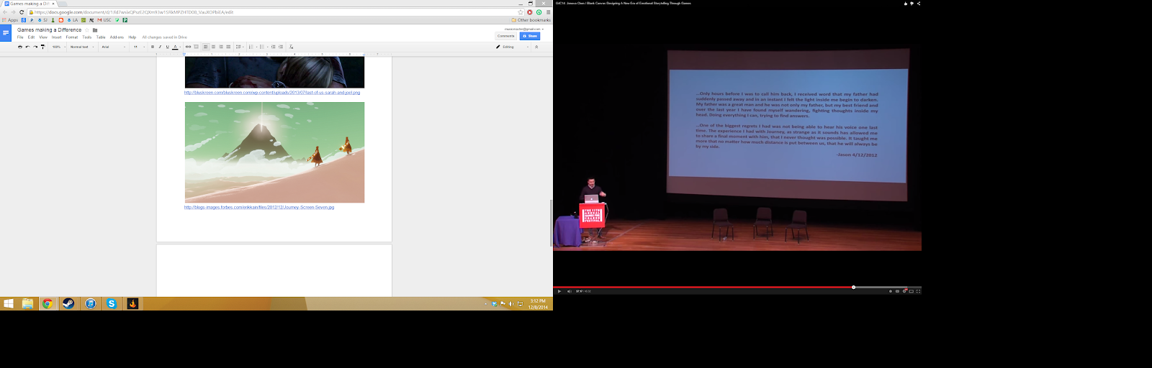Undo the last edit in Docs

pyautogui.click(x=27, y=47)
